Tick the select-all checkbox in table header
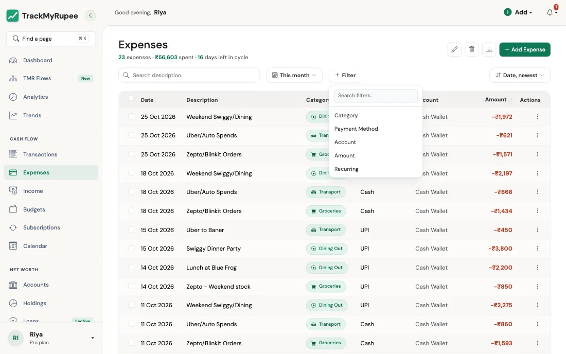566x354 pixels. tap(131, 98)
